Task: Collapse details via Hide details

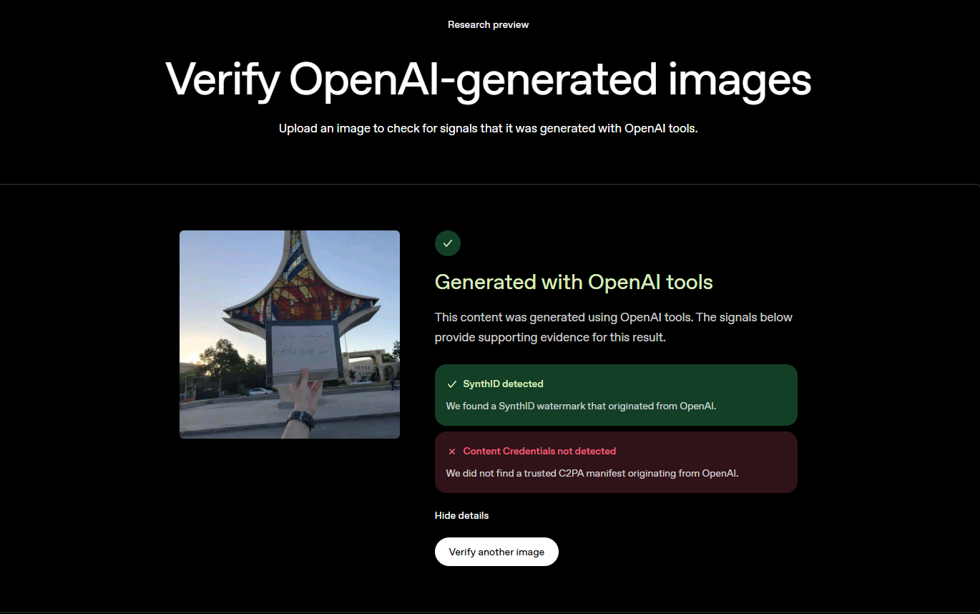Action: 462,515
